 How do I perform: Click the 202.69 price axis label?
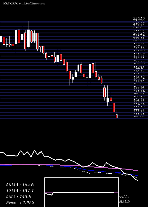(139, 40)
